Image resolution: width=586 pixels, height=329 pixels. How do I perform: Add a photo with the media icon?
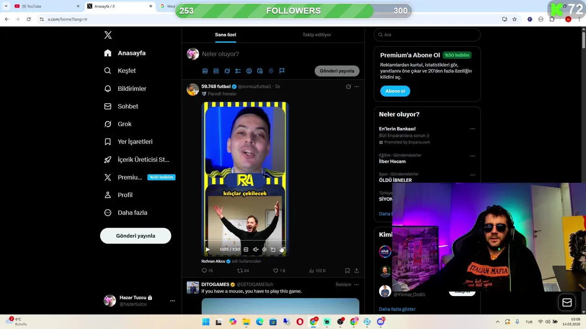pyautogui.click(x=205, y=71)
